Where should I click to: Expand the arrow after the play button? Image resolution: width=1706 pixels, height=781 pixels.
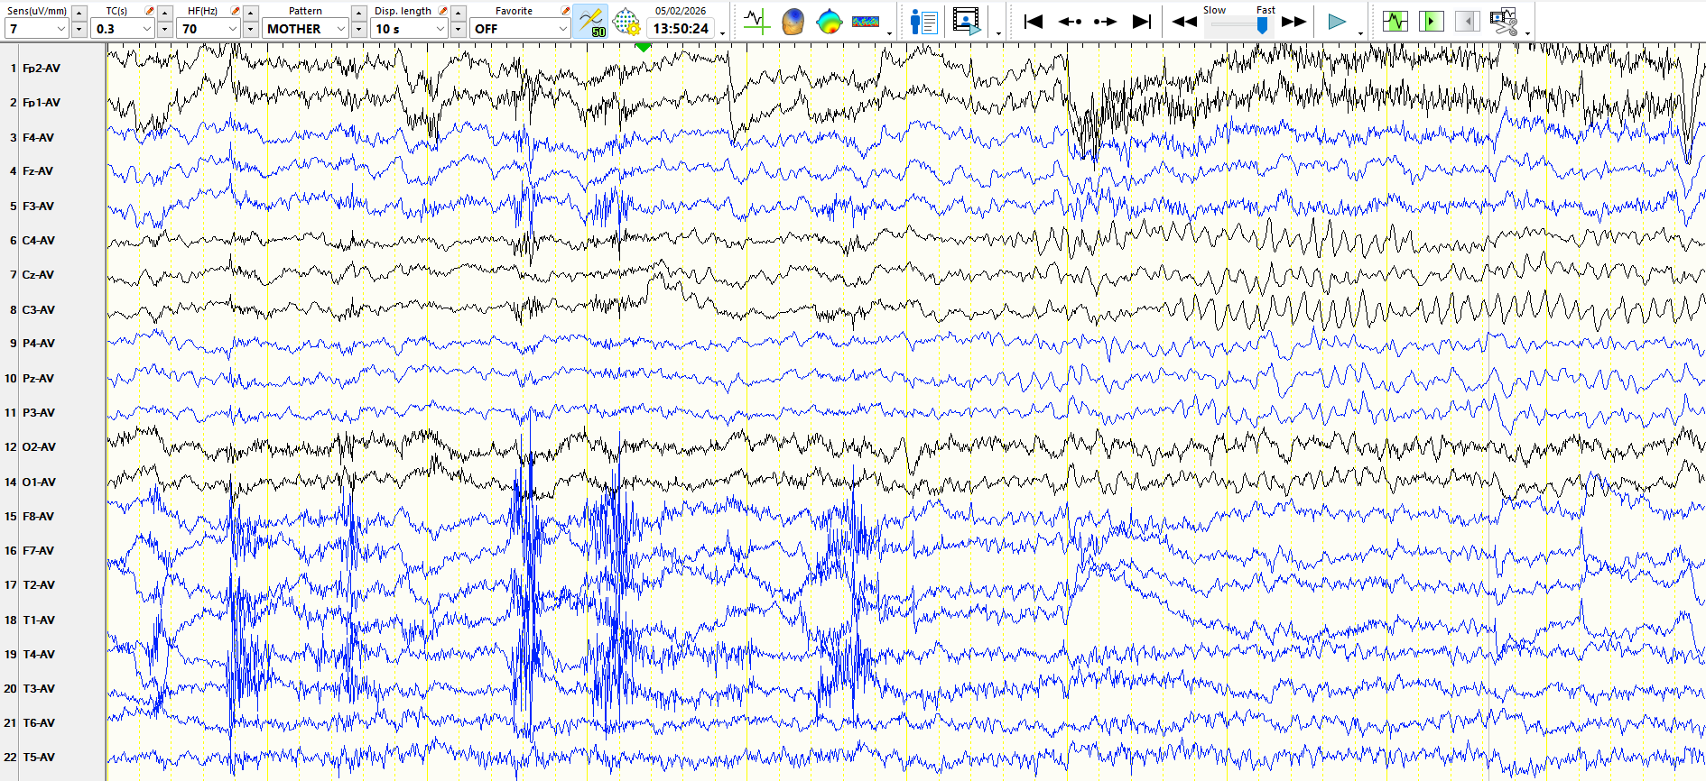point(1360,33)
